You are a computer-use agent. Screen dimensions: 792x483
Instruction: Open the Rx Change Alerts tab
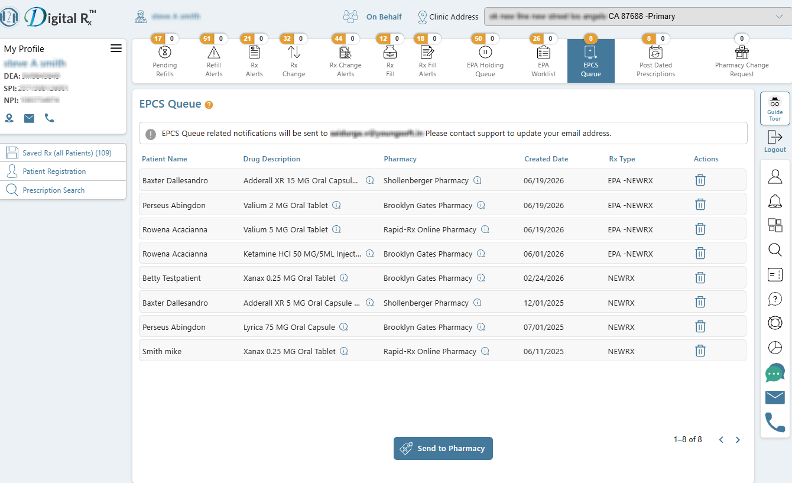tap(345, 61)
